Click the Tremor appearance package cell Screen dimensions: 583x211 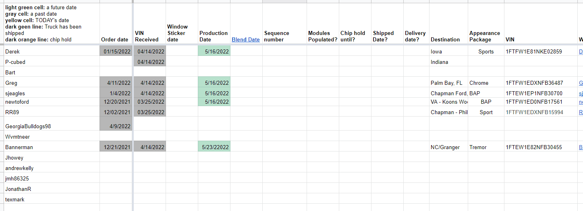click(x=478, y=147)
